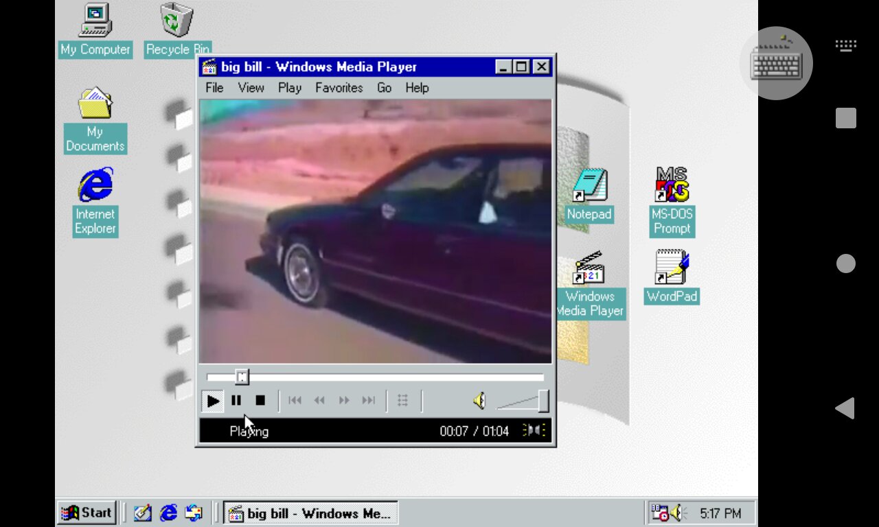Open the View menu

coord(251,88)
